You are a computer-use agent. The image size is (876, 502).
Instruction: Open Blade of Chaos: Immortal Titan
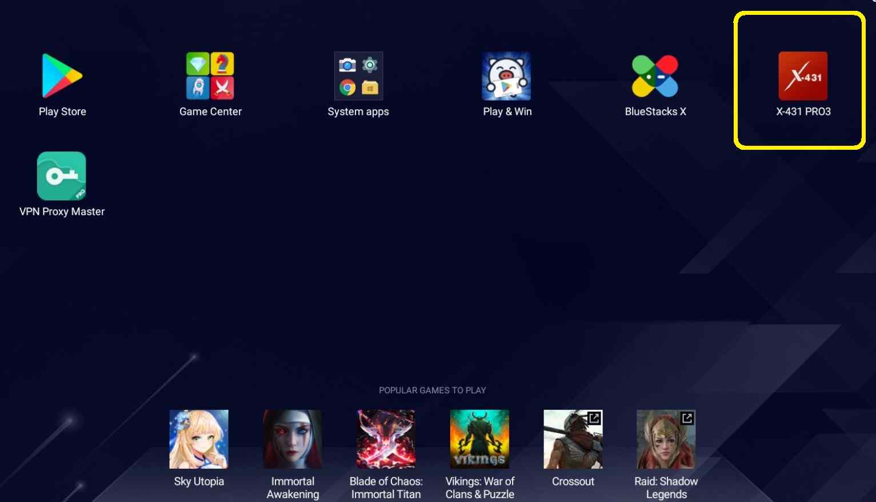coord(386,439)
